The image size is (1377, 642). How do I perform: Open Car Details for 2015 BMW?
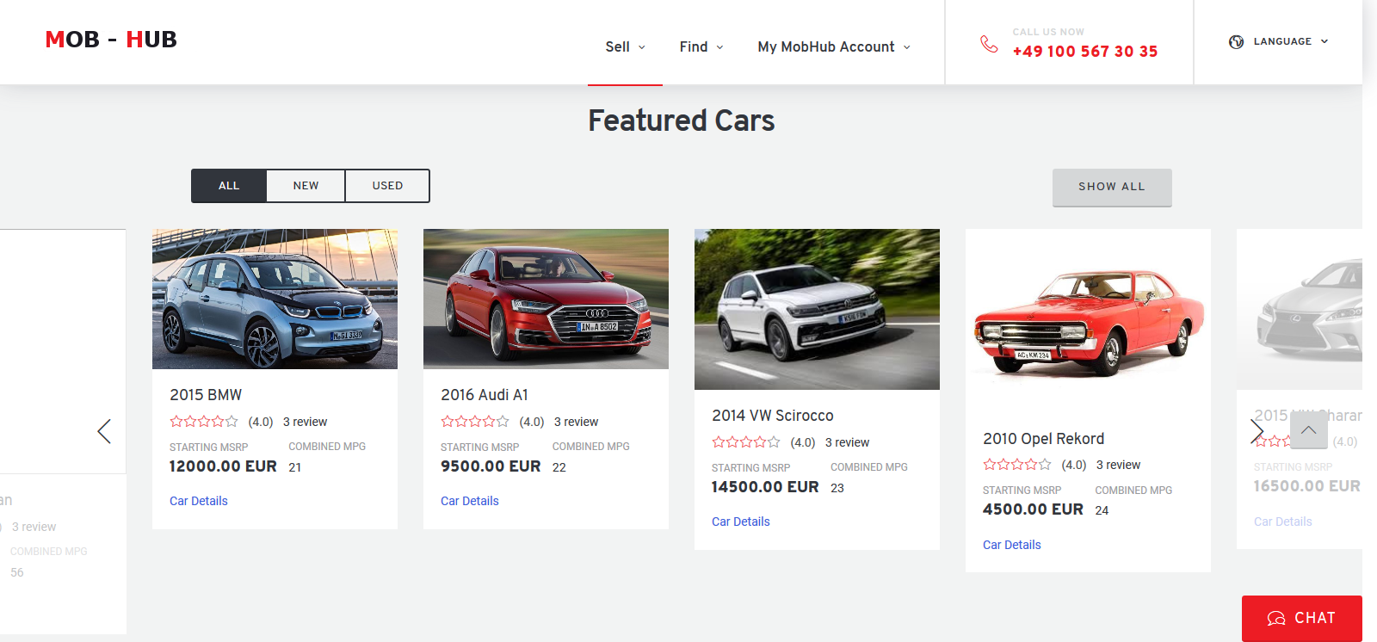[x=199, y=501]
